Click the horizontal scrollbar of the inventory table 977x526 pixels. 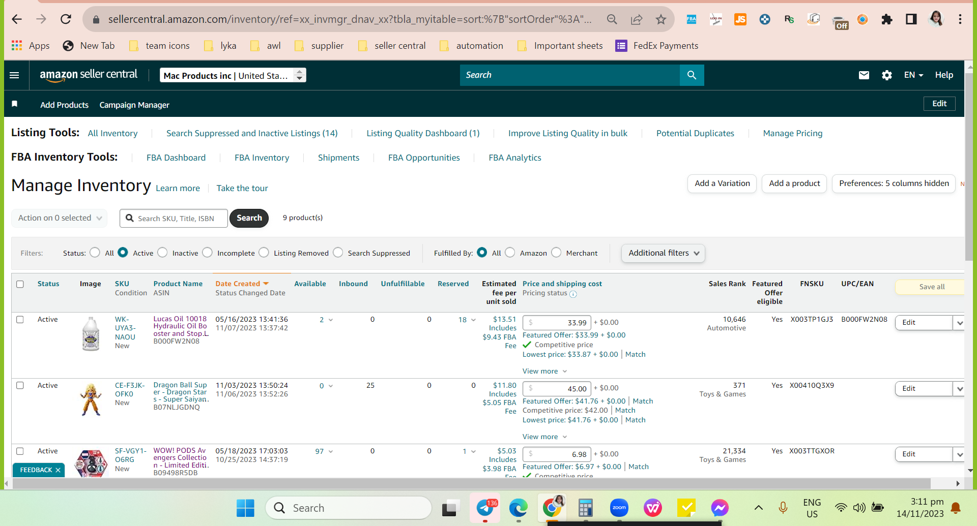pos(472,483)
